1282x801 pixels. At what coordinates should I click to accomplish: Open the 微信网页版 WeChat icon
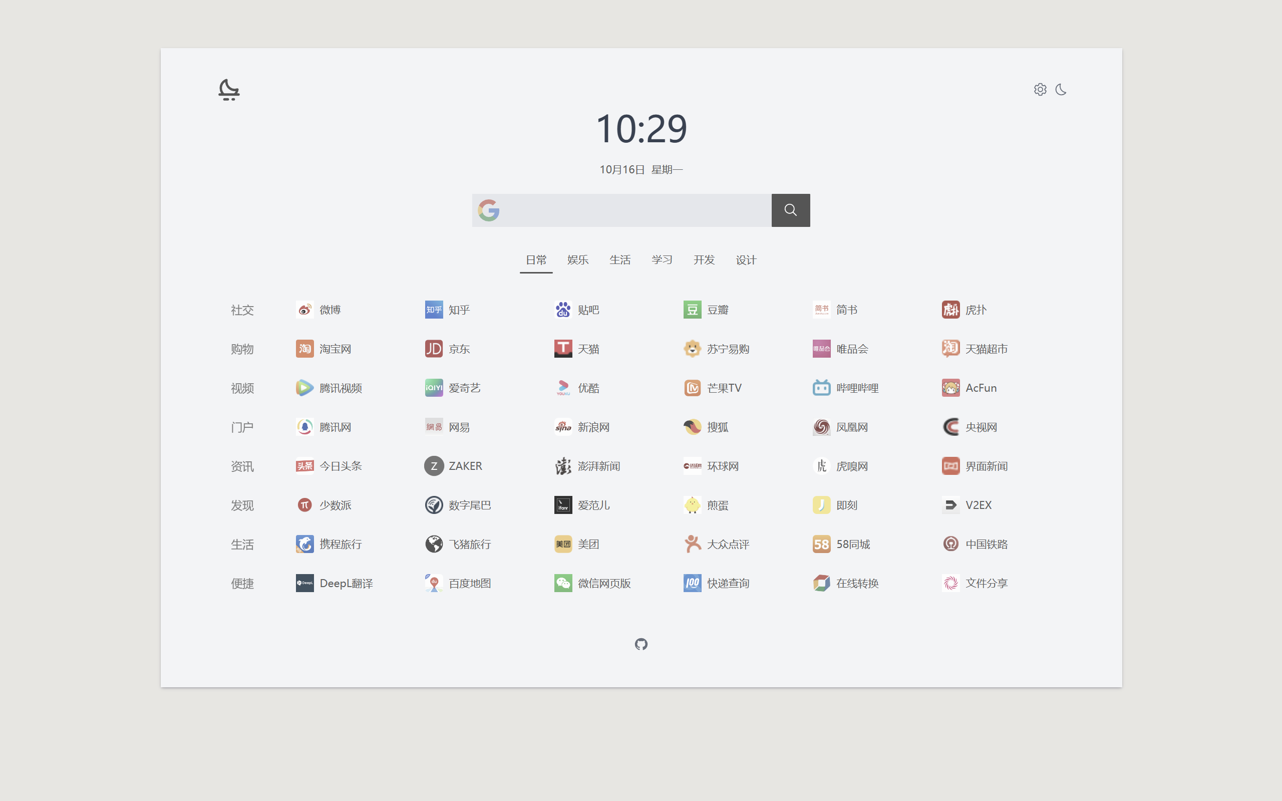click(x=563, y=583)
